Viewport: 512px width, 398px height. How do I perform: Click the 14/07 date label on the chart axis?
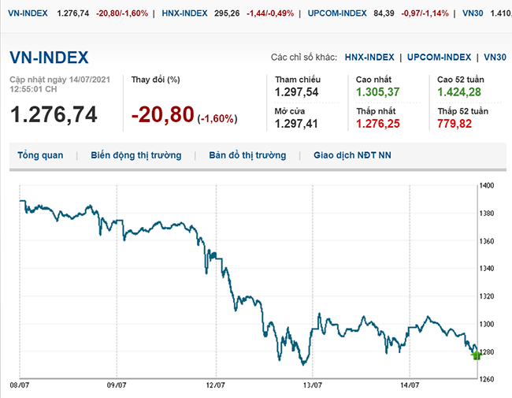[x=410, y=385]
